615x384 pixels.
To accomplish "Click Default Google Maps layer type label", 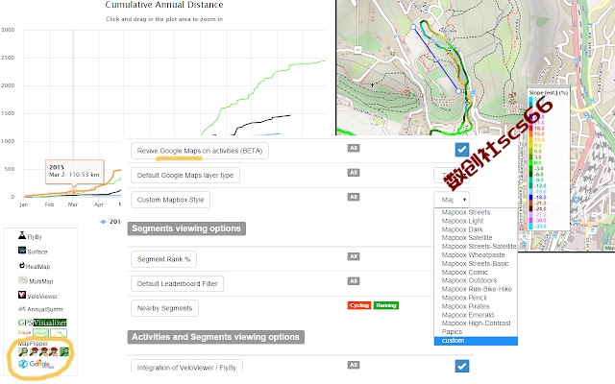I will click(185, 175).
